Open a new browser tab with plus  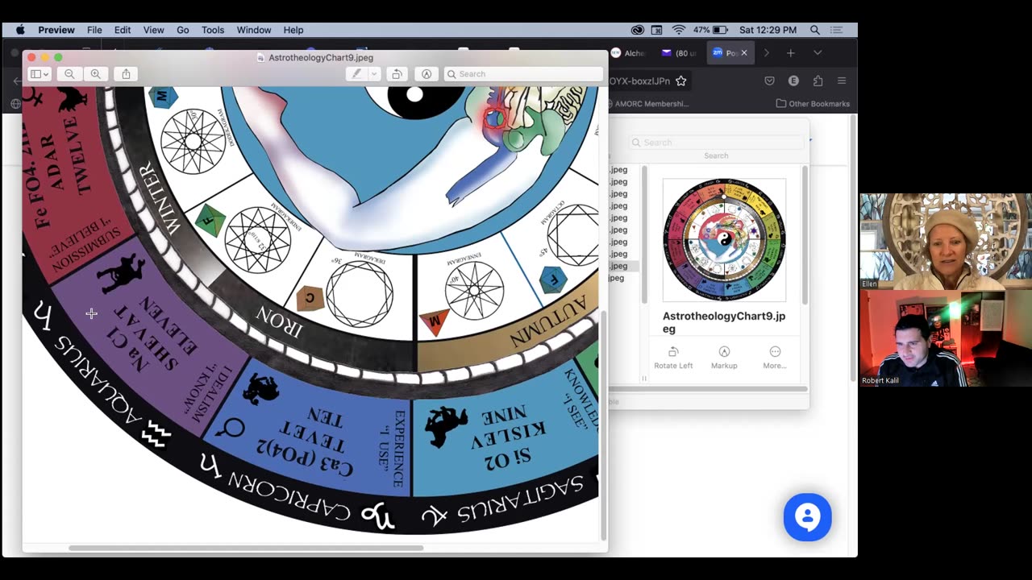791,53
